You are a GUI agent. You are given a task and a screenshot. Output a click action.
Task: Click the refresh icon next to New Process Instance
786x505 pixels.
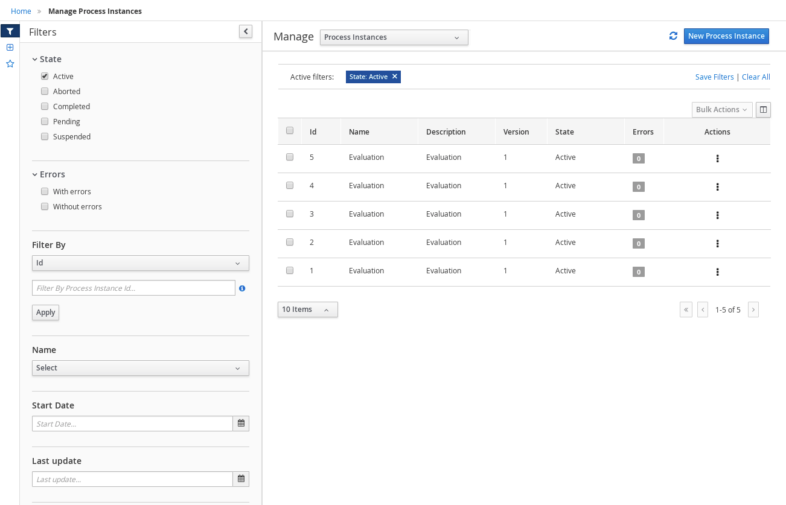pyautogui.click(x=673, y=36)
